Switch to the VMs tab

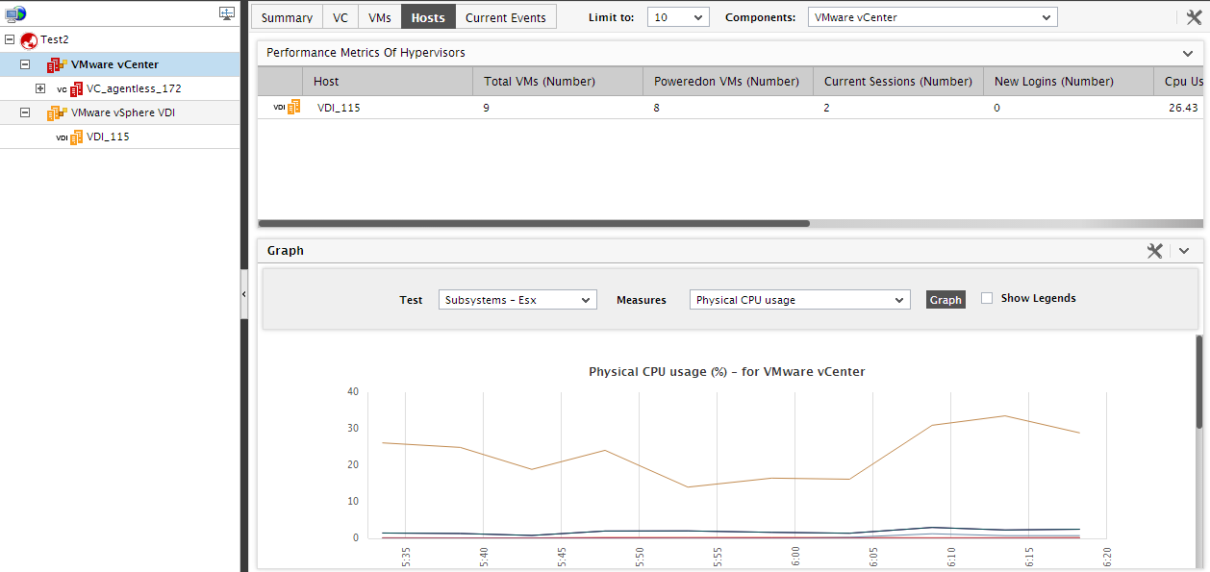[x=380, y=17]
